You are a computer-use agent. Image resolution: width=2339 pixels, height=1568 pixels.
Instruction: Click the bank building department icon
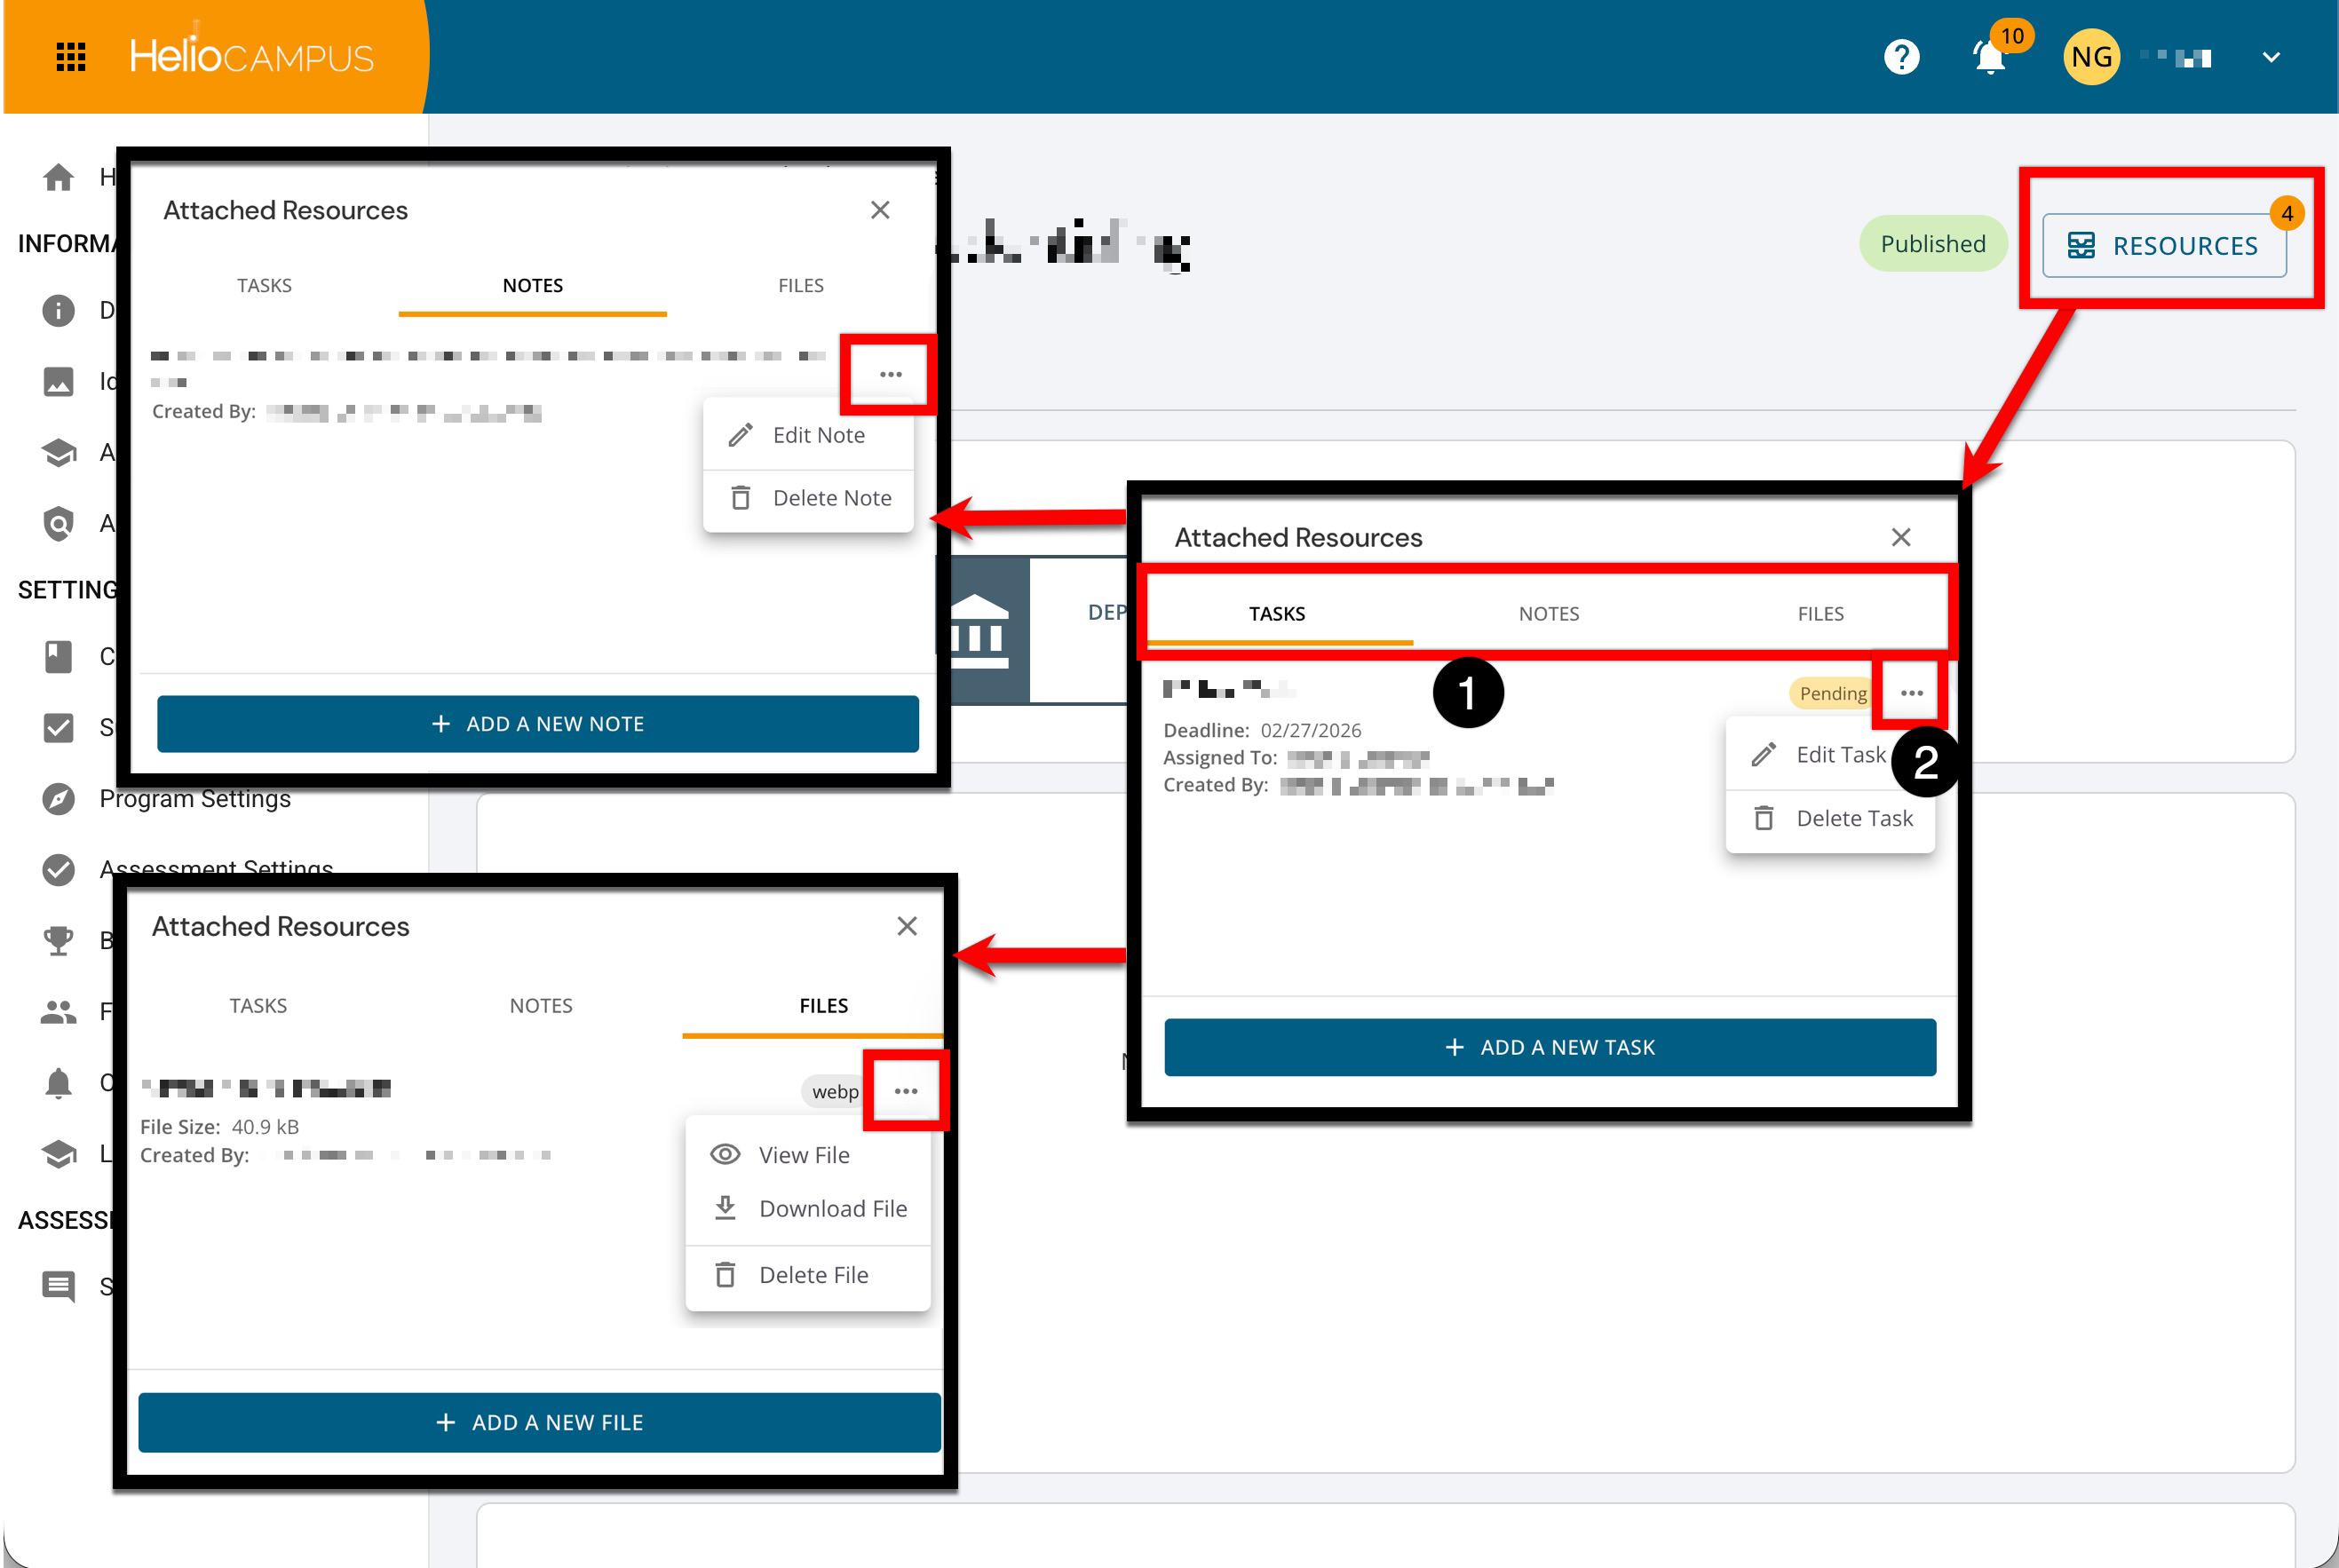[x=977, y=630]
